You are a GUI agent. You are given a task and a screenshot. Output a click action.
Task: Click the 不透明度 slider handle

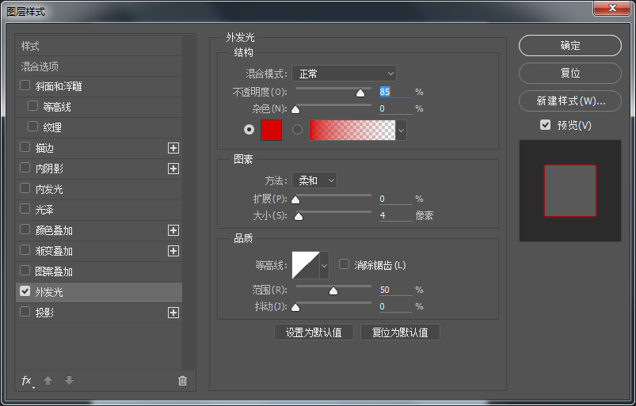pos(360,93)
